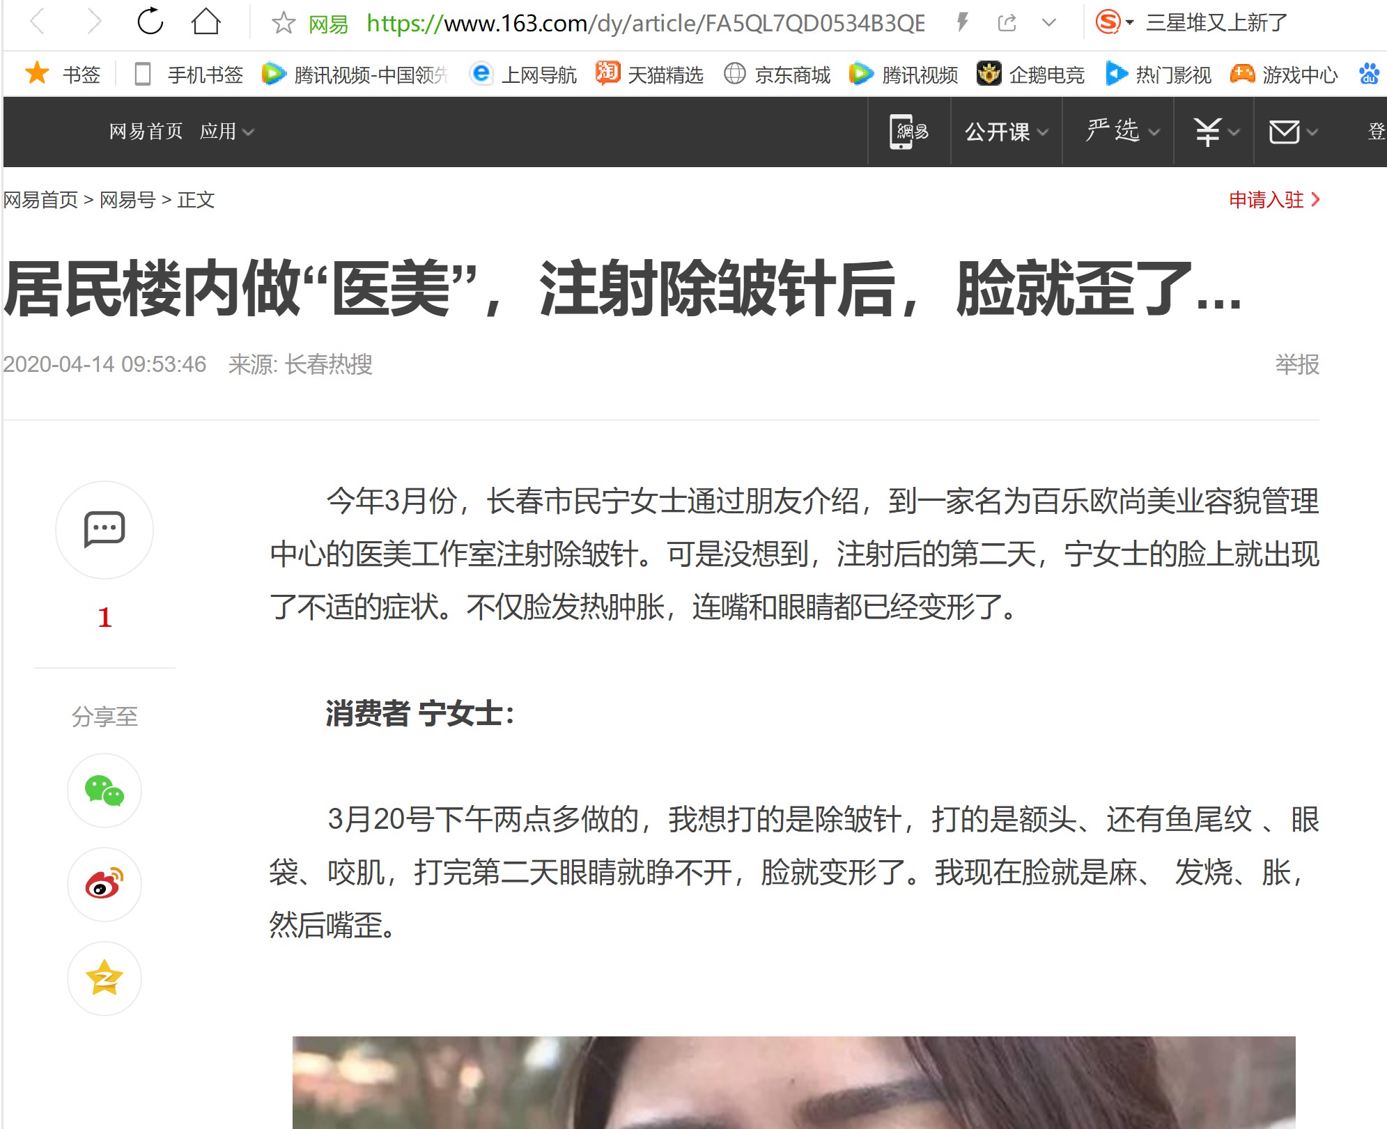Click the search box showing 三星堆又上新了
The width and height of the screenshot is (1387, 1129).
point(1216,23)
